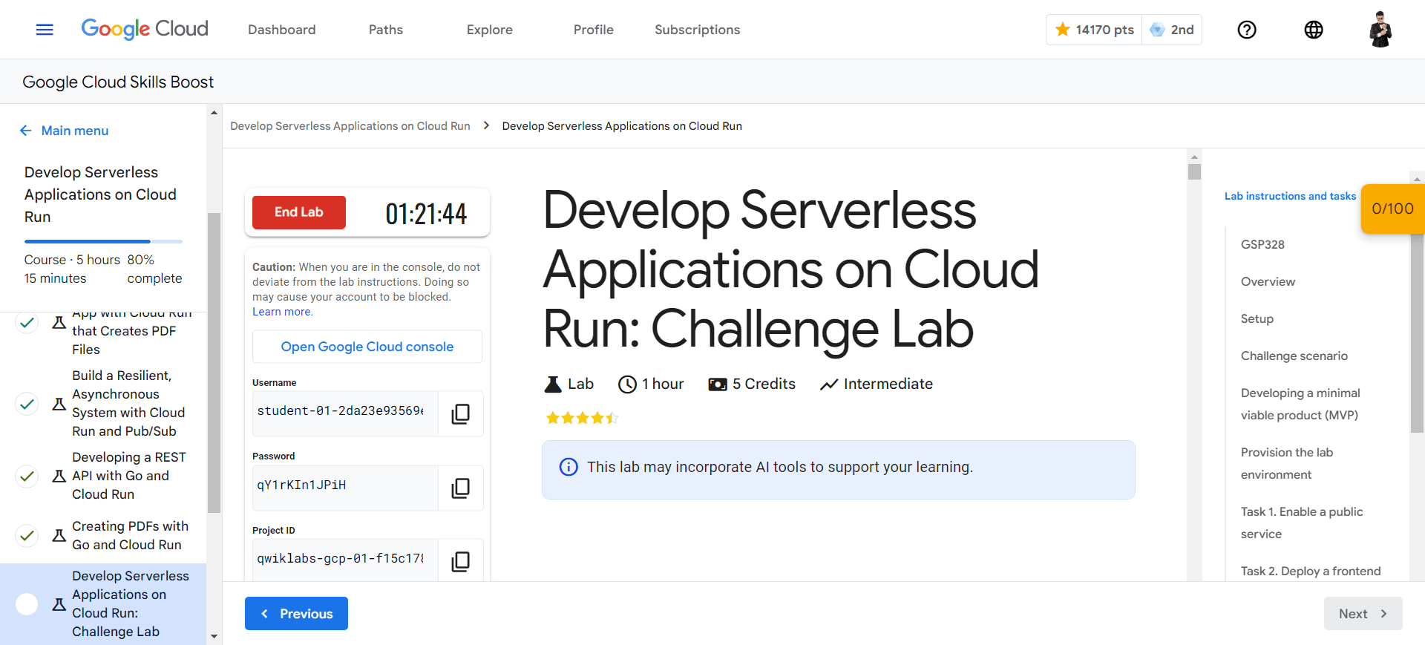This screenshot has width=1425, height=645.
Task: Open the hamburger navigation menu
Action: pos(45,30)
